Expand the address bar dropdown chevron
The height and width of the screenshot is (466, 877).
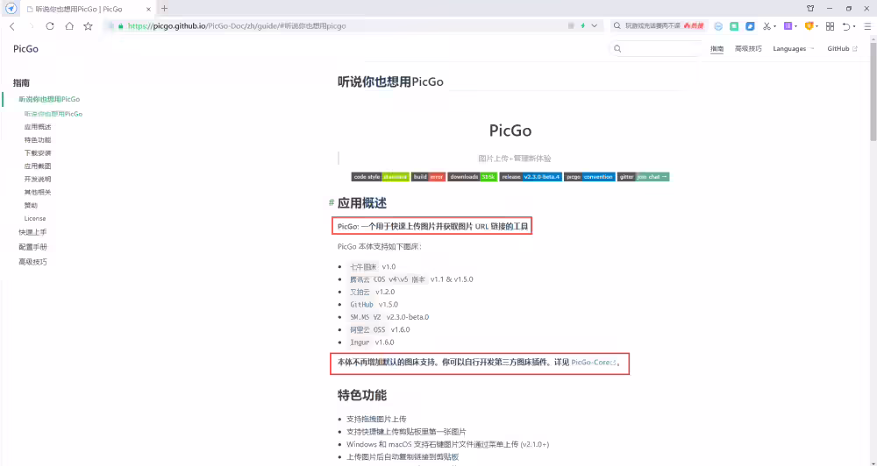(594, 25)
